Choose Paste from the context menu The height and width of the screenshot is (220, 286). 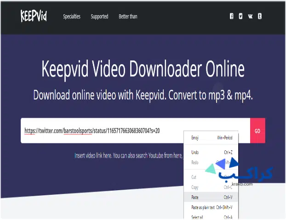pos(211,197)
